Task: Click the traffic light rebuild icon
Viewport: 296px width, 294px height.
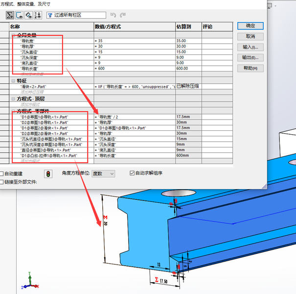Action: pos(48,174)
